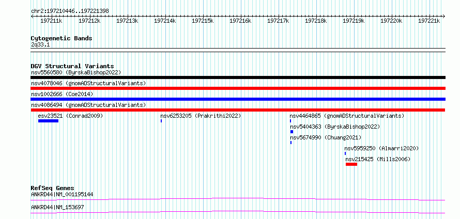Click the 197212k ruler tick label

click(x=89, y=21)
